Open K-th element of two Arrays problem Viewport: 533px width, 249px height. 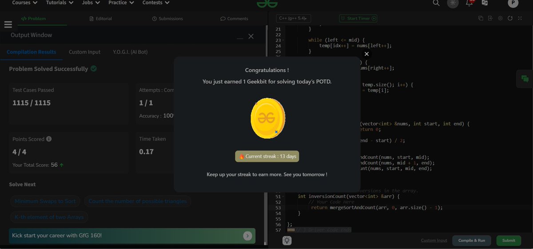(49, 217)
